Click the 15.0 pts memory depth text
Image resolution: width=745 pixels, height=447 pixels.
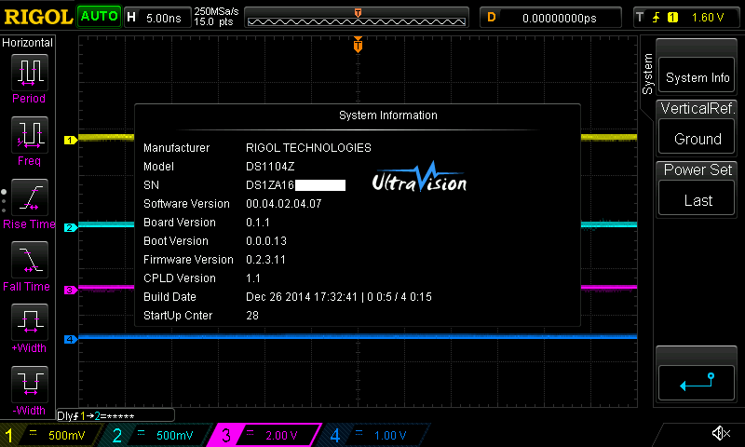point(213,21)
